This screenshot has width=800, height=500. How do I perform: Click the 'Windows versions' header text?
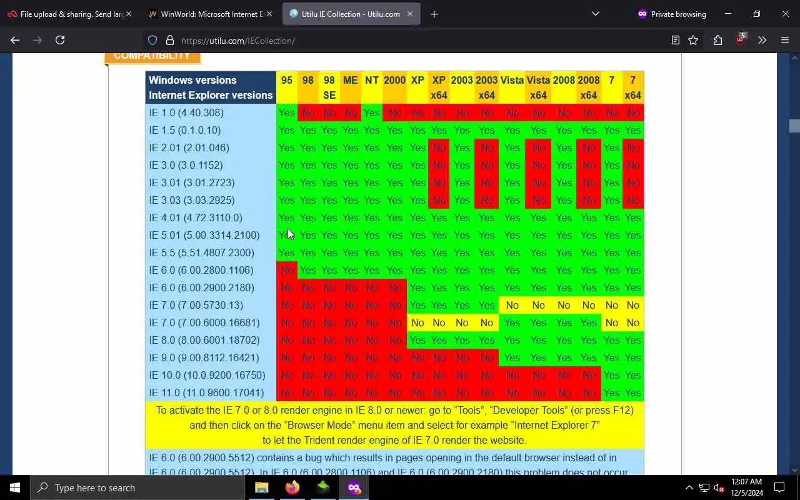192,80
